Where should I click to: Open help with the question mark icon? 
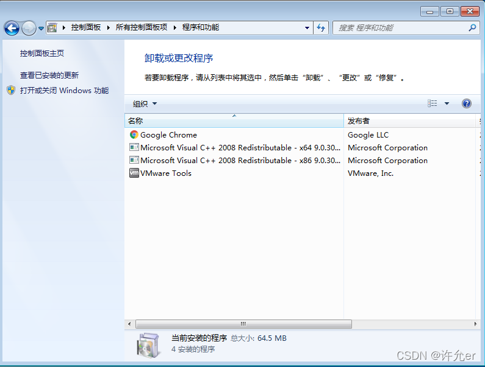point(467,103)
